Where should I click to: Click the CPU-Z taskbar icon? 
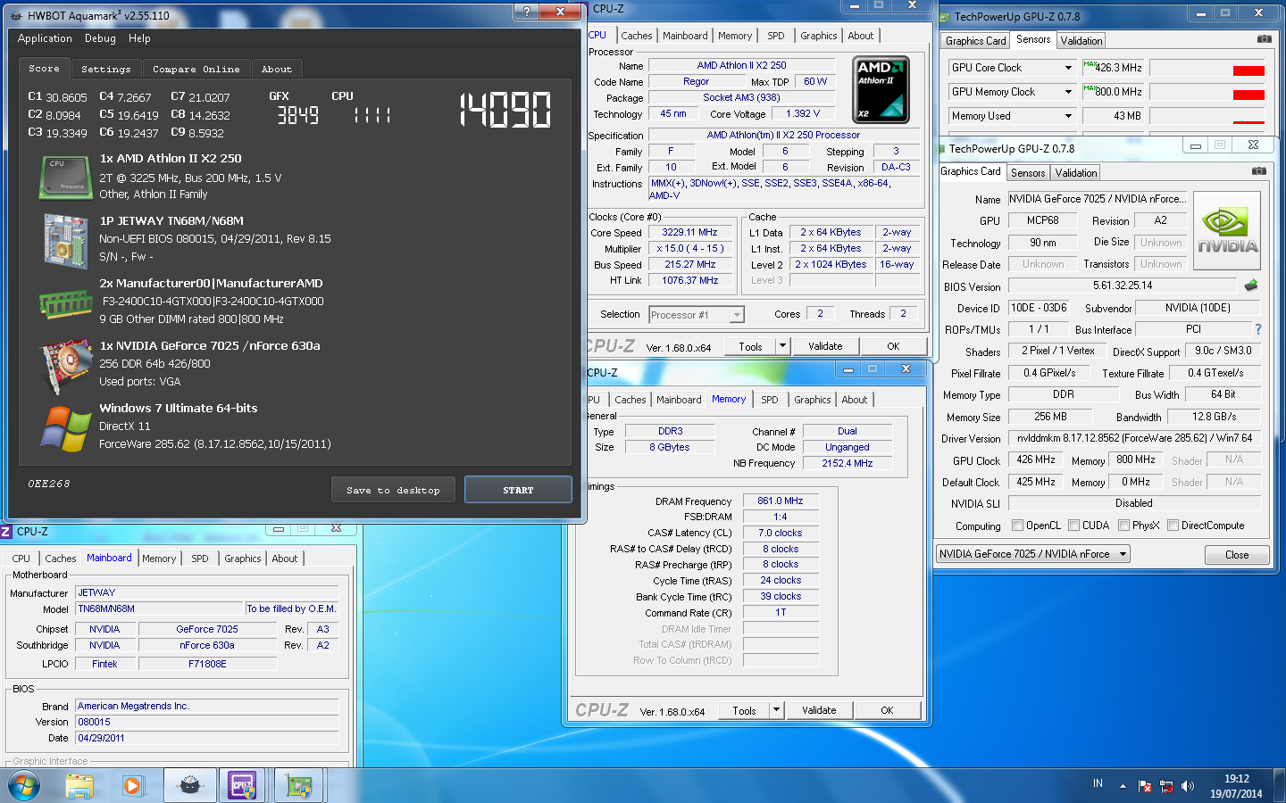[243, 786]
